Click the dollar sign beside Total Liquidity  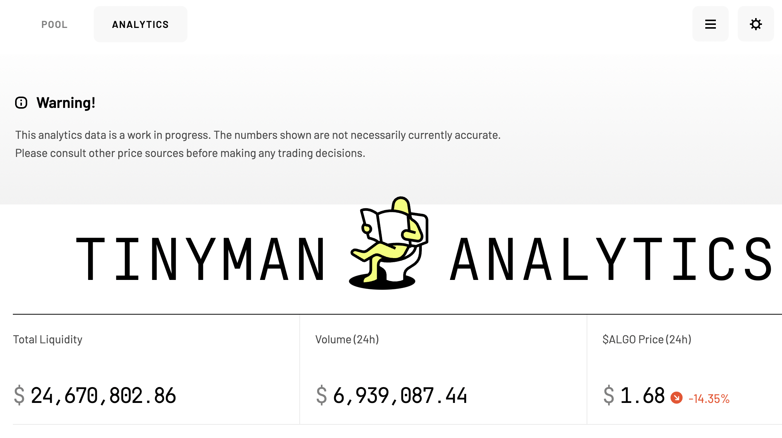pyautogui.click(x=19, y=395)
